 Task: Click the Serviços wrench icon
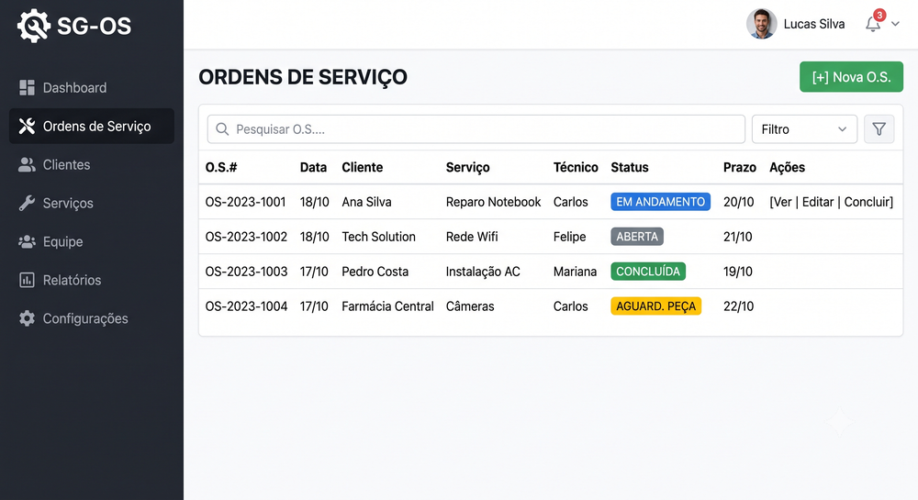coord(27,203)
